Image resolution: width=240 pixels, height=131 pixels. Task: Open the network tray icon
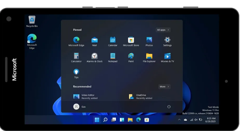coord(191,120)
